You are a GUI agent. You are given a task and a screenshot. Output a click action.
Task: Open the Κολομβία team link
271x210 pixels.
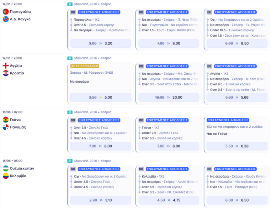point(18,176)
